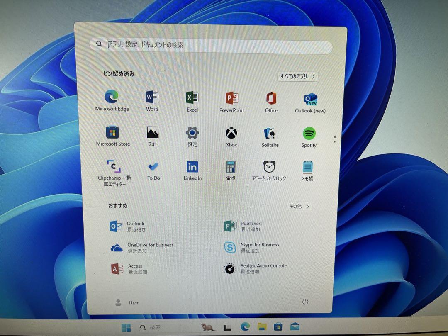
Task: Open Task View on the taskbar
Action: (x=227, y=327)
